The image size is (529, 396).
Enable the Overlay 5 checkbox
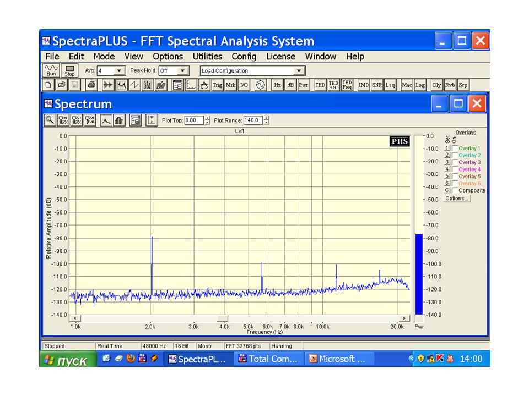click(x=455, y=177)
